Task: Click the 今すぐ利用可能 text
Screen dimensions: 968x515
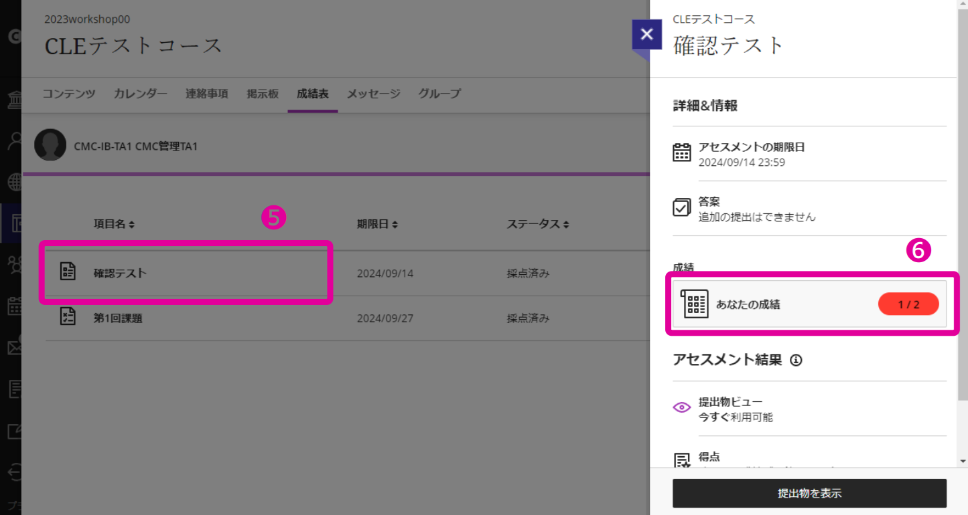Action: tap(736, 417)
